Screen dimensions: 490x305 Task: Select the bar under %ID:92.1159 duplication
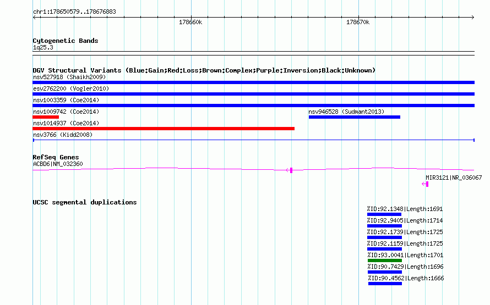[x=384, y=249]
